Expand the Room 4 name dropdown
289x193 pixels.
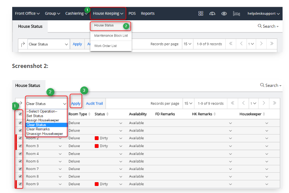[60, 154]
